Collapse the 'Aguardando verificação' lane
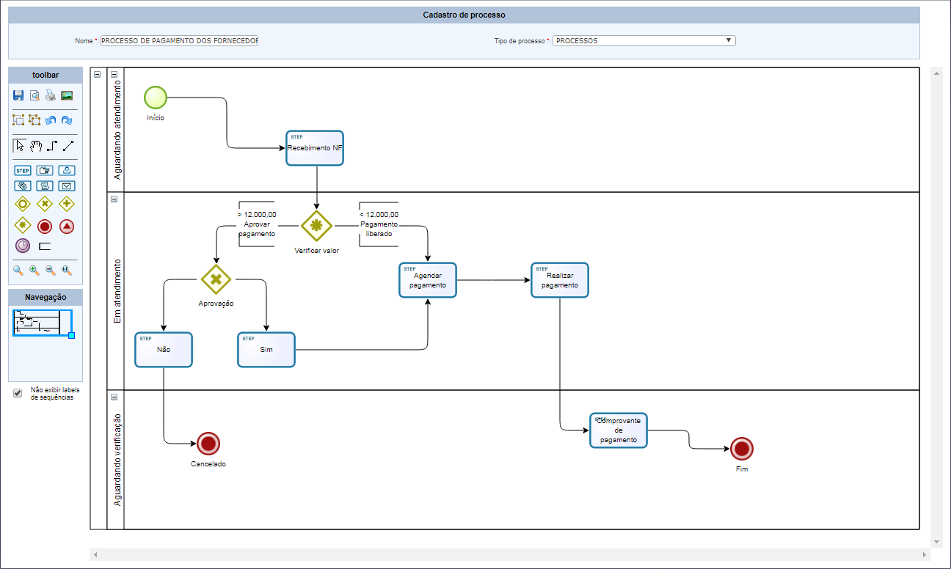 click(x=114, y=397)
